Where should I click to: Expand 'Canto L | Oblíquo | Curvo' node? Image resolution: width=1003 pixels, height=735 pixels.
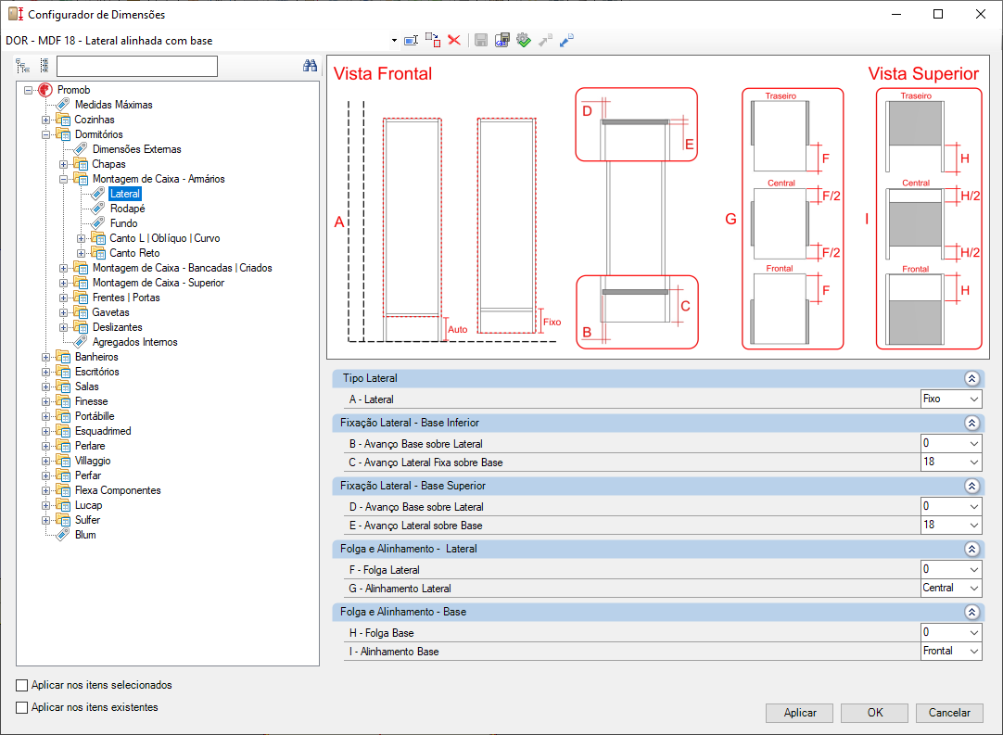click(x=82, y=238)
